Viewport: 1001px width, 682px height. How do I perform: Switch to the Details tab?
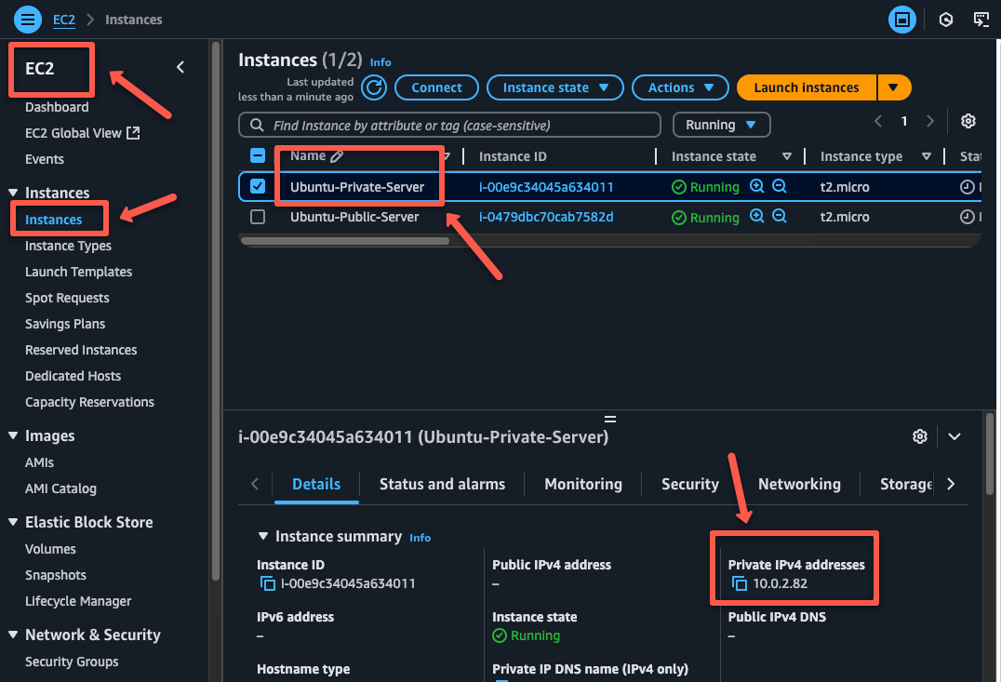[316, 484]
